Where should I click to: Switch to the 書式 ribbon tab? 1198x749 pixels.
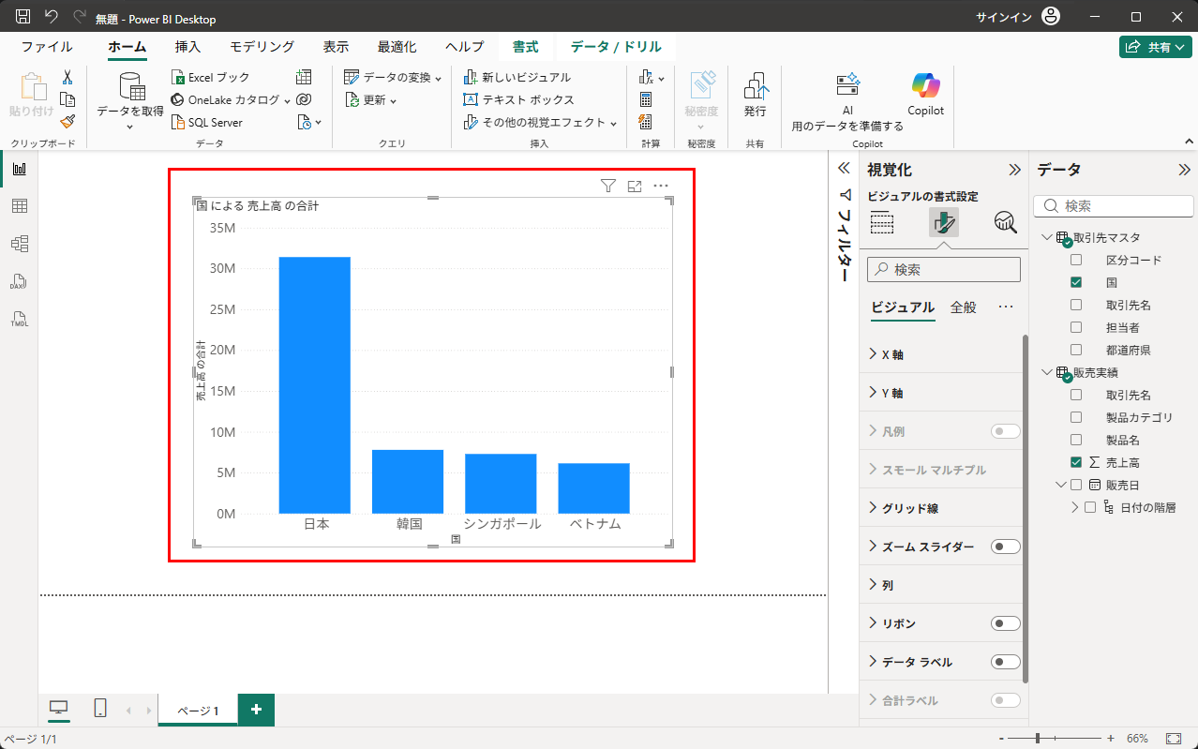tap(525, 47)
